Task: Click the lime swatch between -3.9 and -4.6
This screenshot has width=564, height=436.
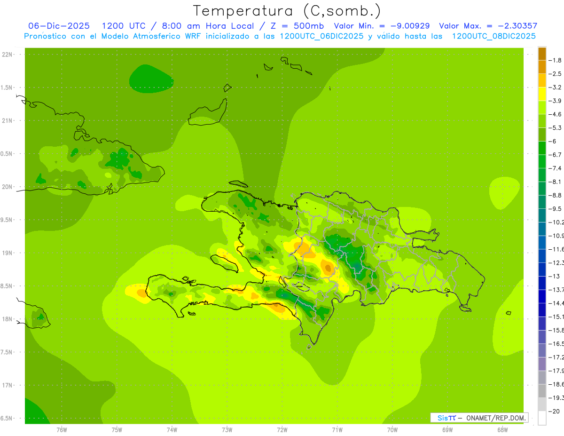Action: coord(542,108)
